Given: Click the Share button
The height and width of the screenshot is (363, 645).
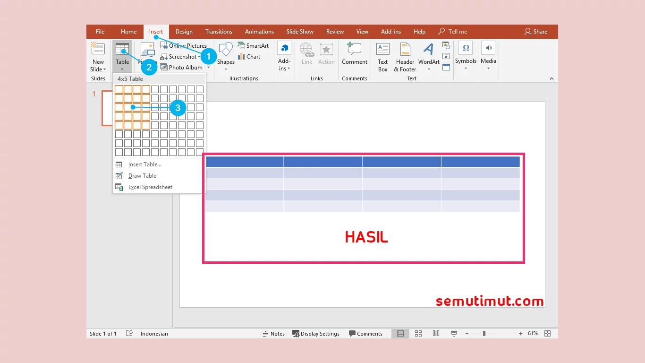Looking at the screenshot, I should (536, 32).
